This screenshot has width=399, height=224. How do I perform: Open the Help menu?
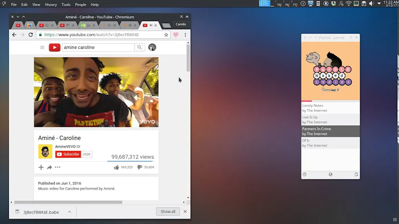point(95,4)
